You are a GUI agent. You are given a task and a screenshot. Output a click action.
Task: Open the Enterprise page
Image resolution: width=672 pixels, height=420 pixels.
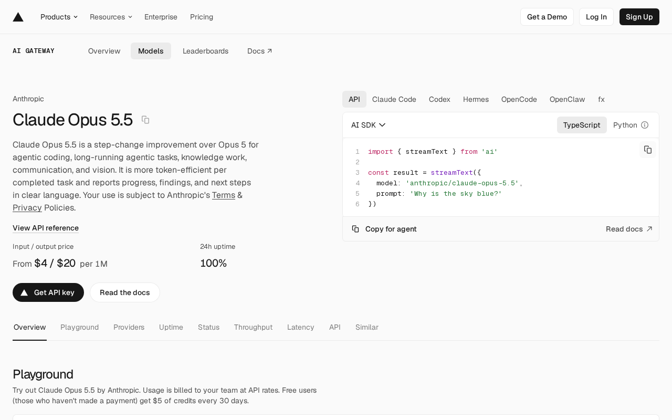161,17
